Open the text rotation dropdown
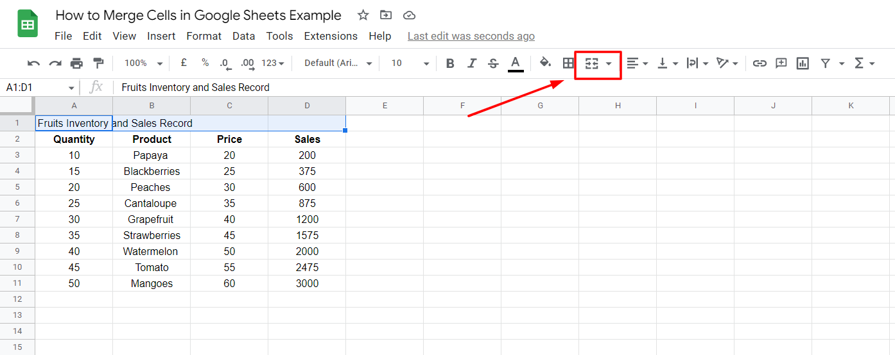This screenshot has height=355, width=895. [727, 63]
